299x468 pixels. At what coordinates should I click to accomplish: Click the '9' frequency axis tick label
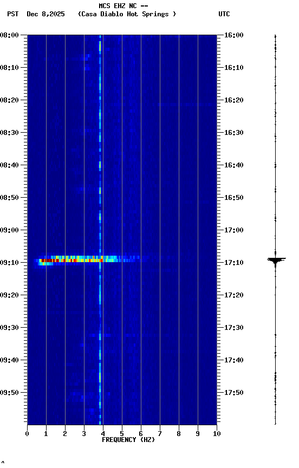coord(198,434)
